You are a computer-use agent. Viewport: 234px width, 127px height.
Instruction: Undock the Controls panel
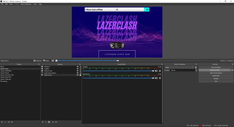click(232, 64)
